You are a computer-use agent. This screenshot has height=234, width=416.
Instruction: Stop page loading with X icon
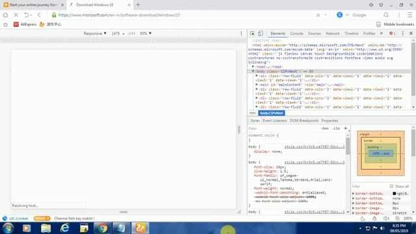16,15
